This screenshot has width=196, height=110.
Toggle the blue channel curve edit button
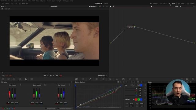141,85
